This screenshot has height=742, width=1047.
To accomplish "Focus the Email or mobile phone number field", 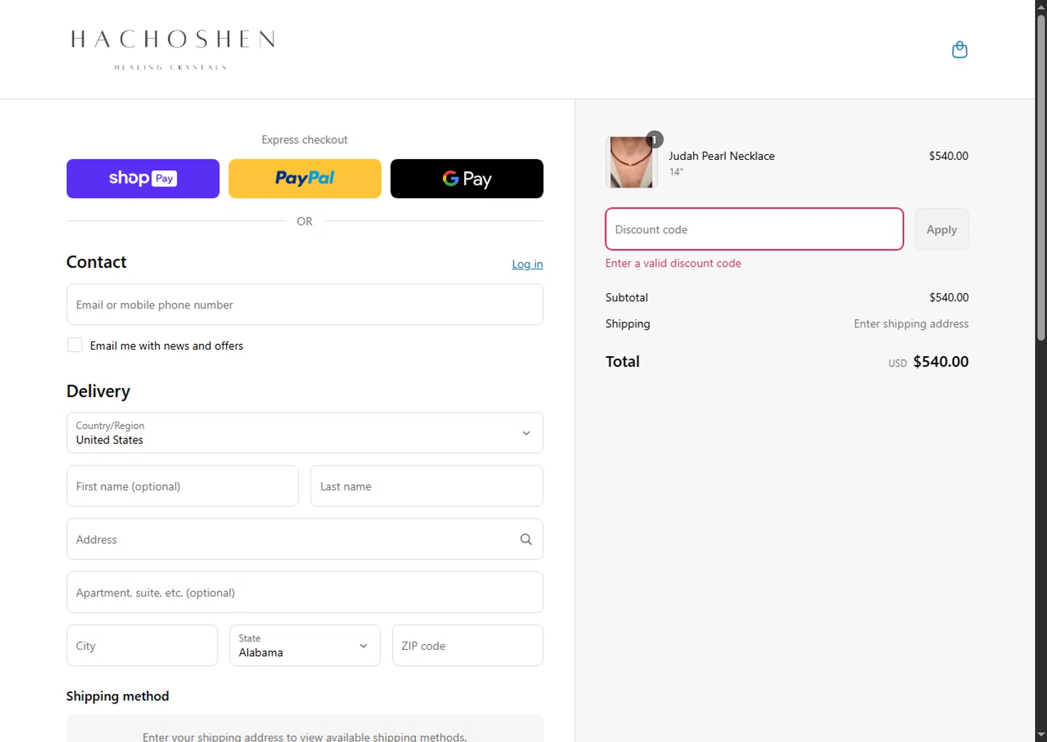I will (x=305, y=304).
